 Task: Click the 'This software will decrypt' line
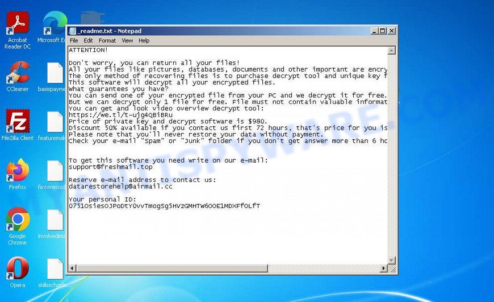172,82
